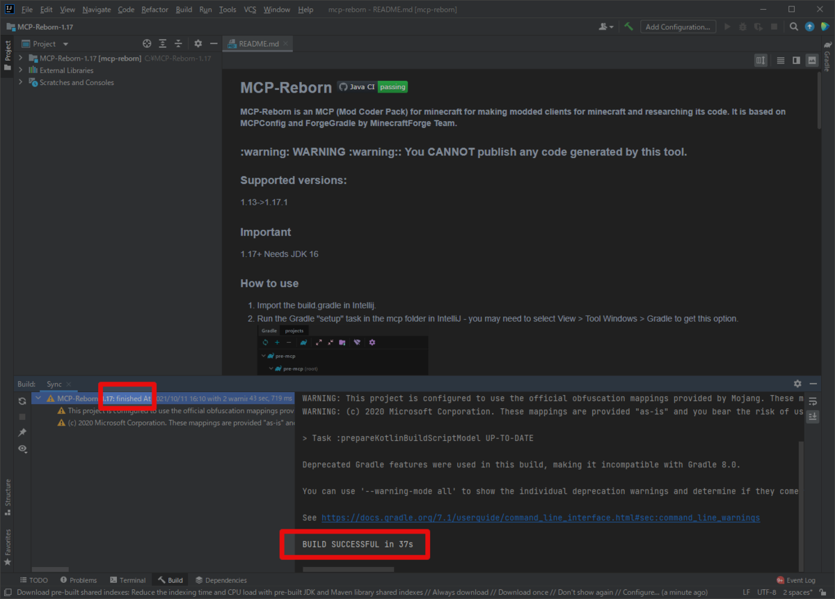Click the colorful Code With Me icon

click(825, 26)
